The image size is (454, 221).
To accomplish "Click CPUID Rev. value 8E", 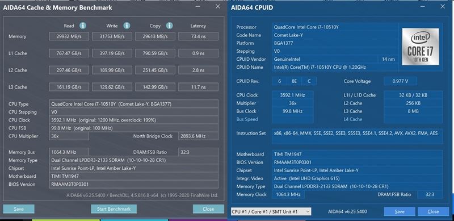I will pyautogui.click(x=294, y=81).
